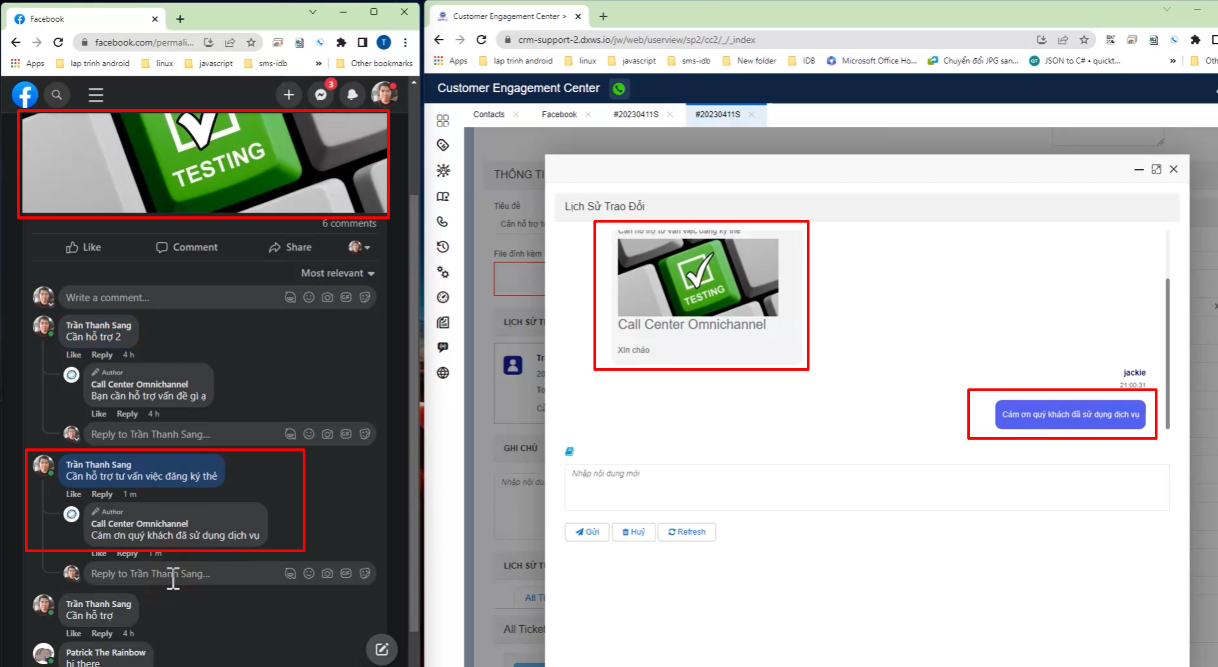
Task: Click the chat history scrollbar
Action: pos(1167,353)
